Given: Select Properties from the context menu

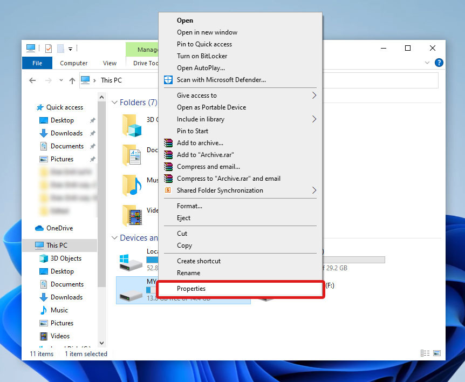Looking at the screenshot, I should click(191, 289).
